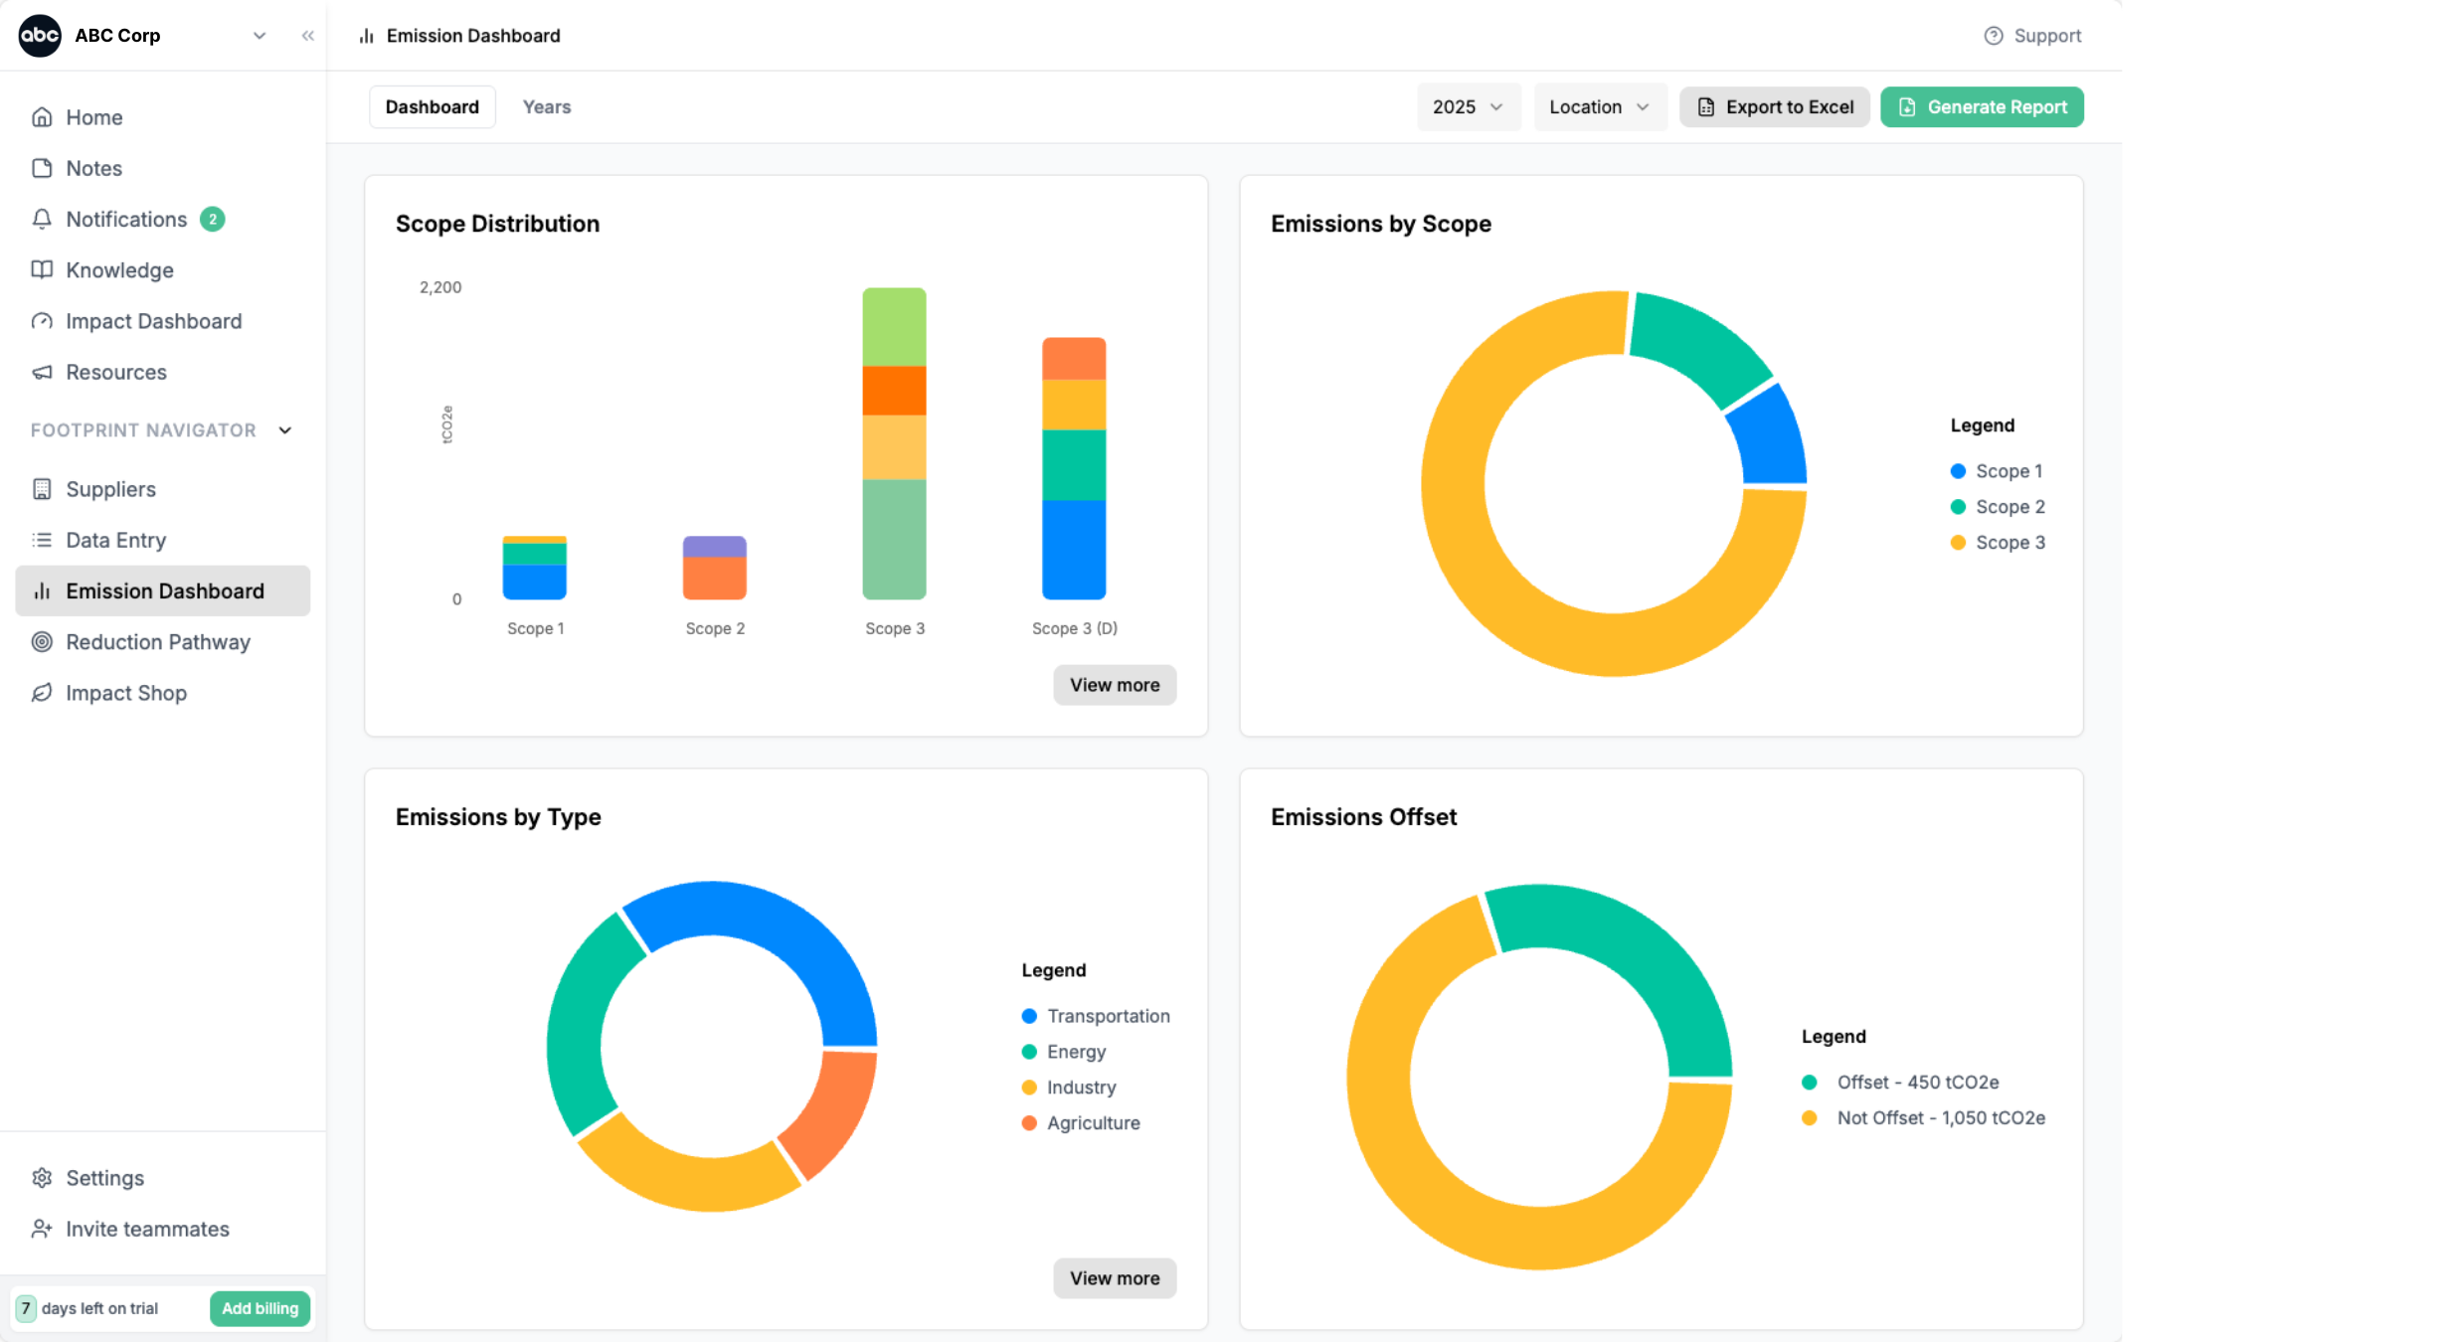The image size is (2446, 1342).
Task: Click the ABC Corp logo icon
Action: [40, 36]
